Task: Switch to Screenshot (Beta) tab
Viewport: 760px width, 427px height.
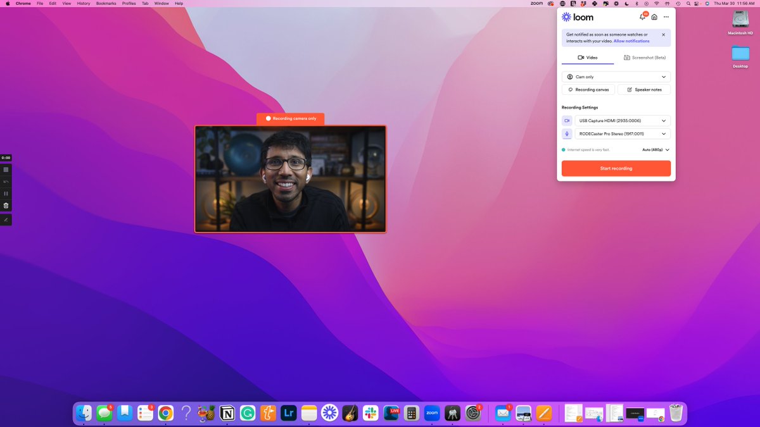Action: coord(645,58)
